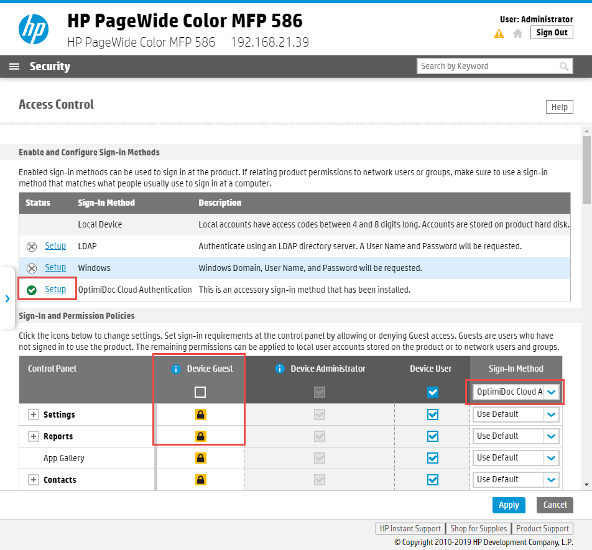Expand the Contacts permission row

(x=34, y=480)
